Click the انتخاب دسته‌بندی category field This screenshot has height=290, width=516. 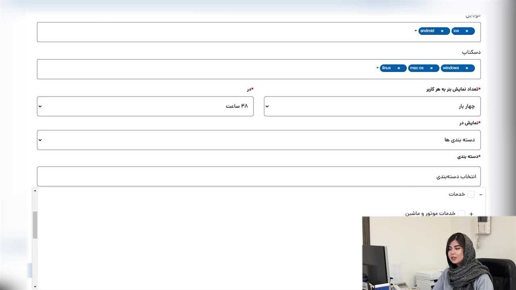[x=258, y=176]
